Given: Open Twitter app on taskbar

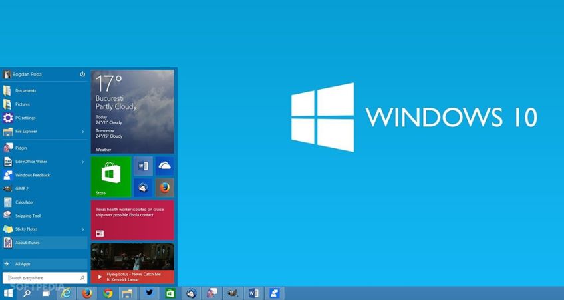Looking at the screenshot, I should [x=149, y=293].
